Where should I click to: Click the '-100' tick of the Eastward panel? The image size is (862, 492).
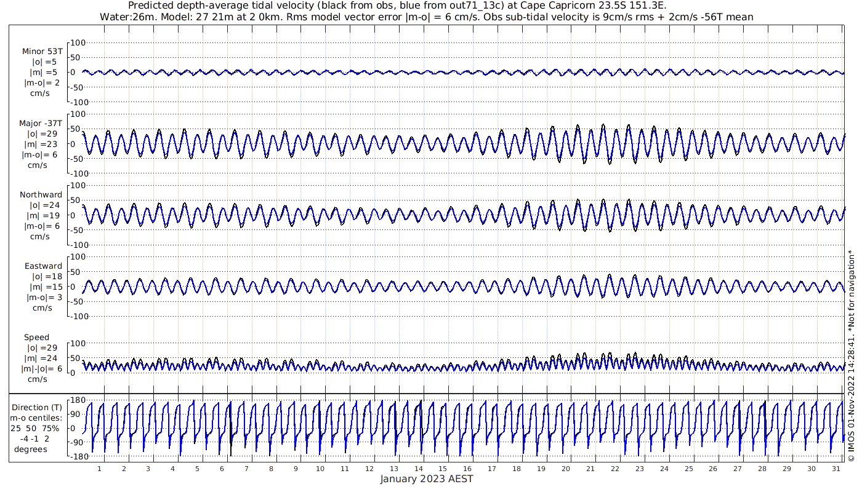pos(79,315)
